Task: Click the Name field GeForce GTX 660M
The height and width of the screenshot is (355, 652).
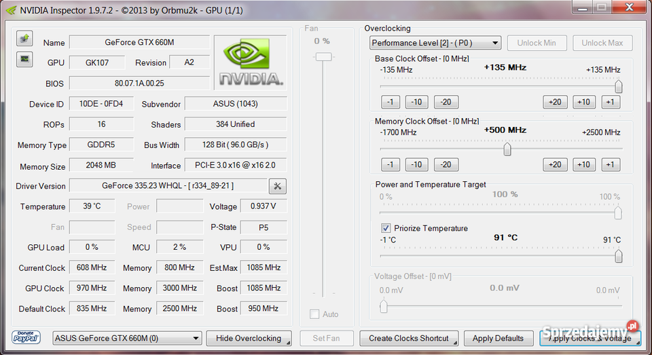Action: (139, 42)
